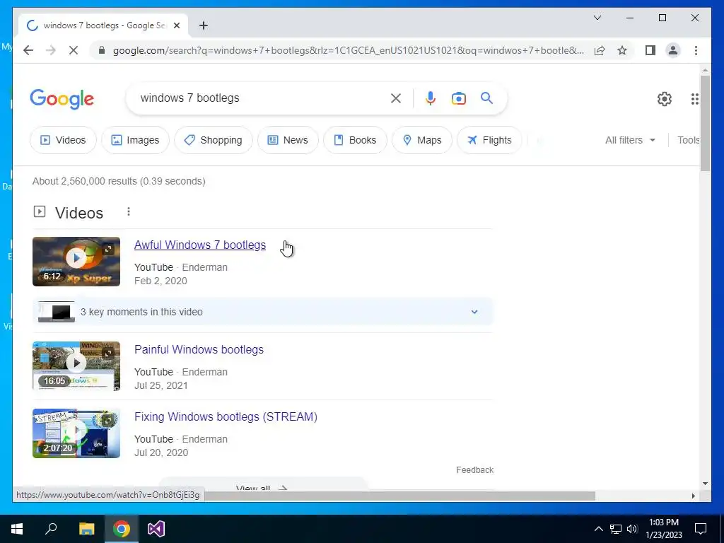The image size is (724, 543).
Task: Play the 6:12 video thumbnail
Action: click(76, 262)
